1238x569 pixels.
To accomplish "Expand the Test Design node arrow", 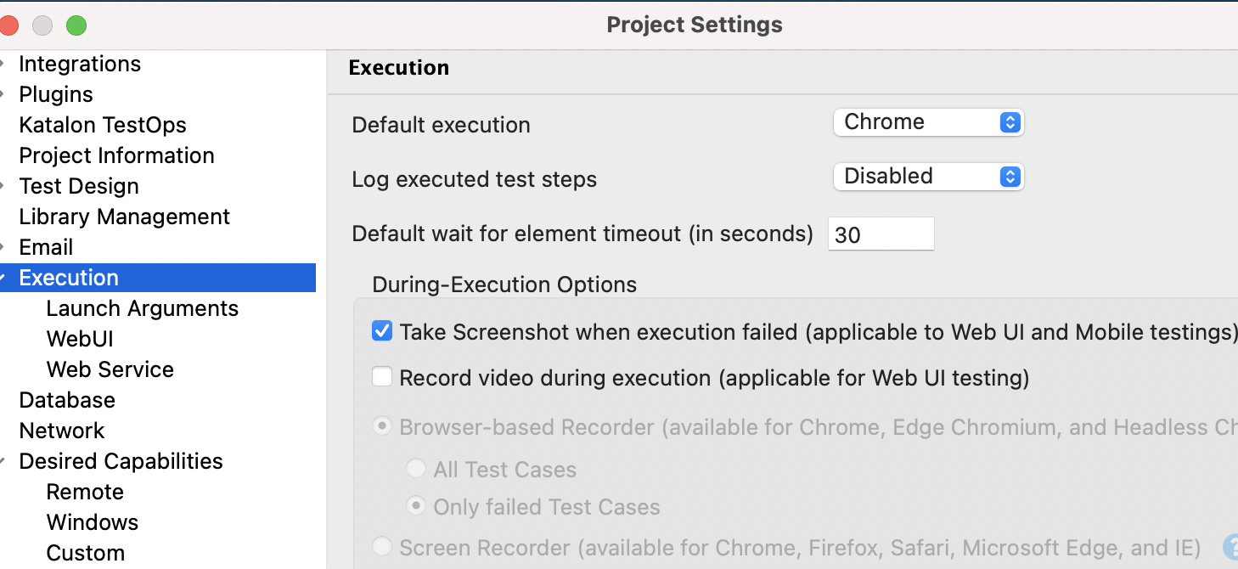I will tap(4, 187).
